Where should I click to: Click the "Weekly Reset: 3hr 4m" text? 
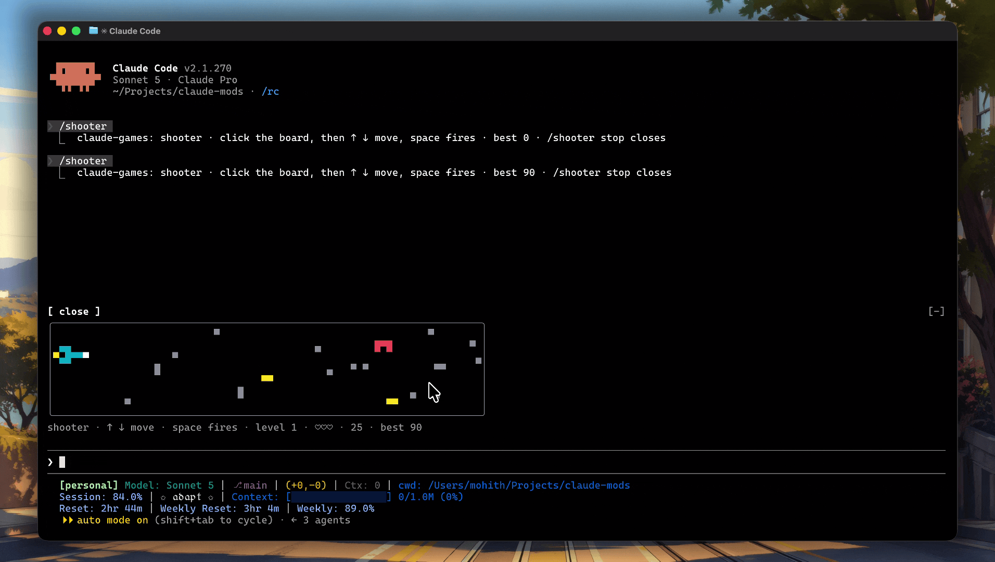pos(220,508)
